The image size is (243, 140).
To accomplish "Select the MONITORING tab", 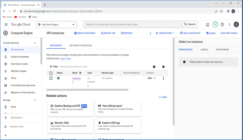I will 222,50.
